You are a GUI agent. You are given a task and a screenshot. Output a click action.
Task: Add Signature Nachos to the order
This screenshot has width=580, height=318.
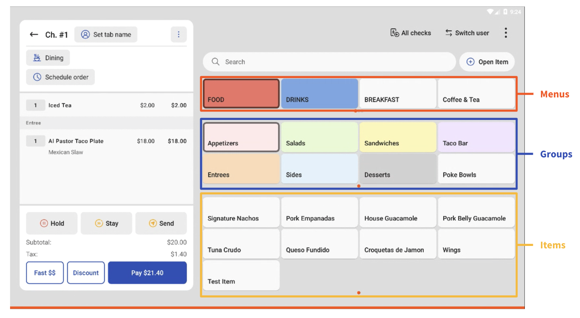[x=241, y=212]
